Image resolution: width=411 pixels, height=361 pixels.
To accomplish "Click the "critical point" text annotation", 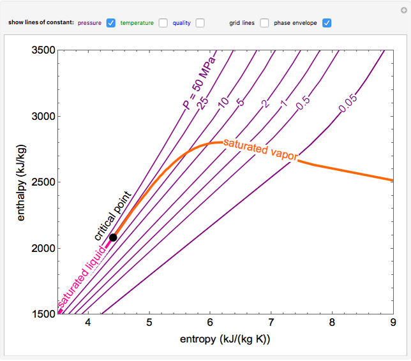I will pos(112,215).
